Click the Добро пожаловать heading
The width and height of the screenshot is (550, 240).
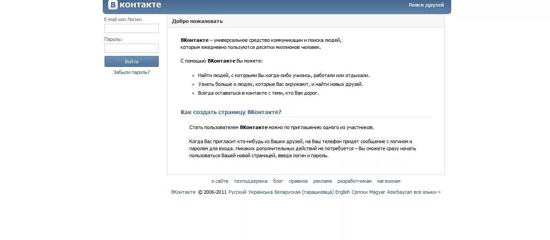coord(197,21)
